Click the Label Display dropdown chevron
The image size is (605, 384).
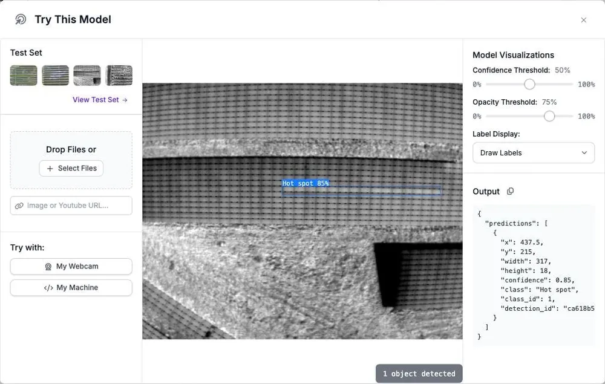[584, 153]
